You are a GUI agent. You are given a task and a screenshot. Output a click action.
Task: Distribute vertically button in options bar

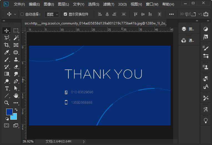coord(124,14)
